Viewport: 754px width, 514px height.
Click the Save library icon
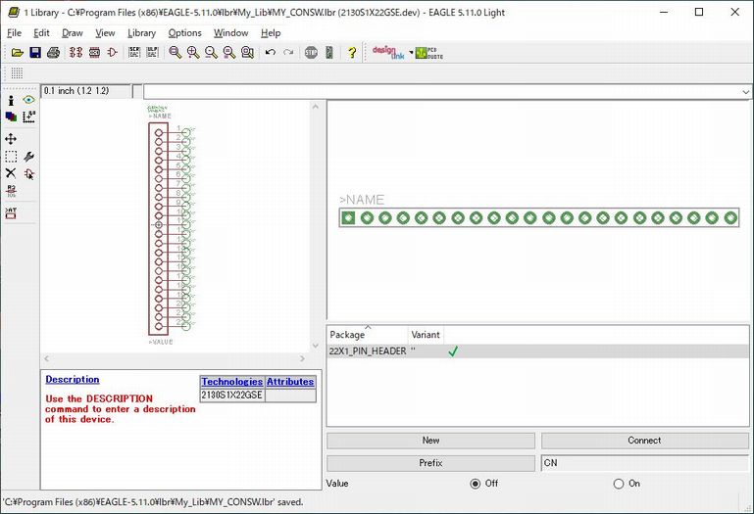point(35,53)
